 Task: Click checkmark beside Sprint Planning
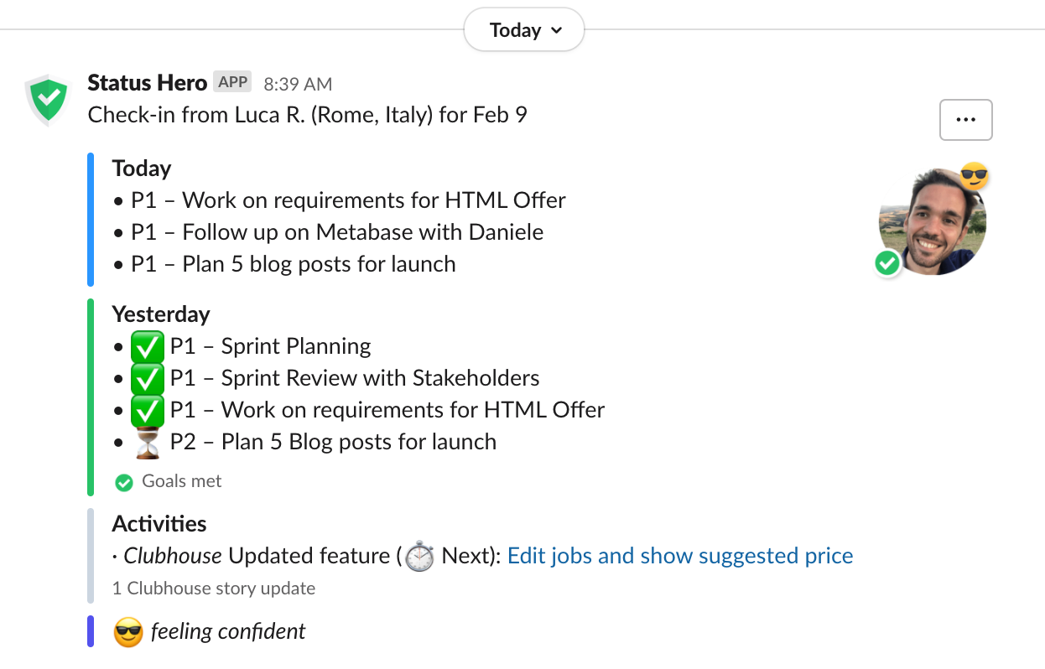pos(148,347)
